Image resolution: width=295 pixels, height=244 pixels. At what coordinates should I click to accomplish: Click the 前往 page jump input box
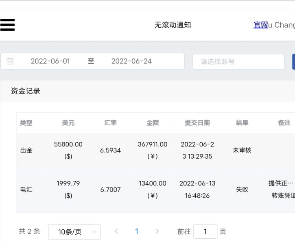[x=205, y=232]
